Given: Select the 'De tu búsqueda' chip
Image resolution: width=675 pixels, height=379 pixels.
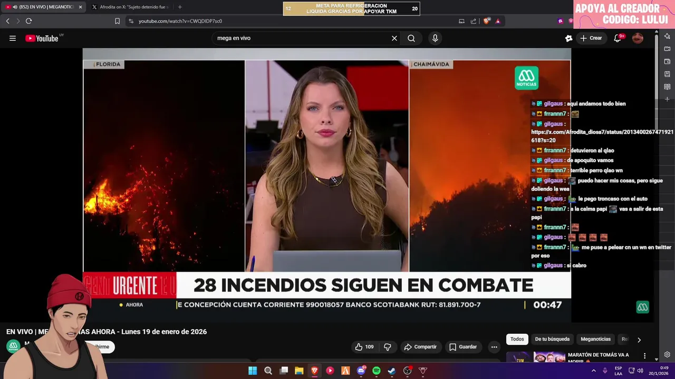Looking at the screenshot, I should point(552,340).
